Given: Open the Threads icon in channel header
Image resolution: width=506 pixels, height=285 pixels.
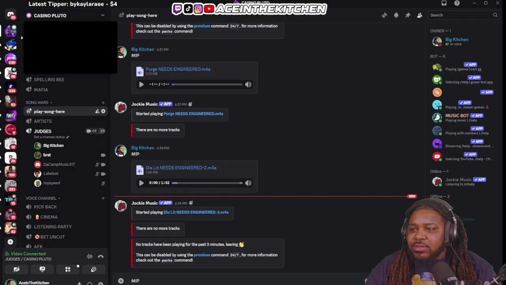Looking at the screenshot, I should tap(384, 15).
